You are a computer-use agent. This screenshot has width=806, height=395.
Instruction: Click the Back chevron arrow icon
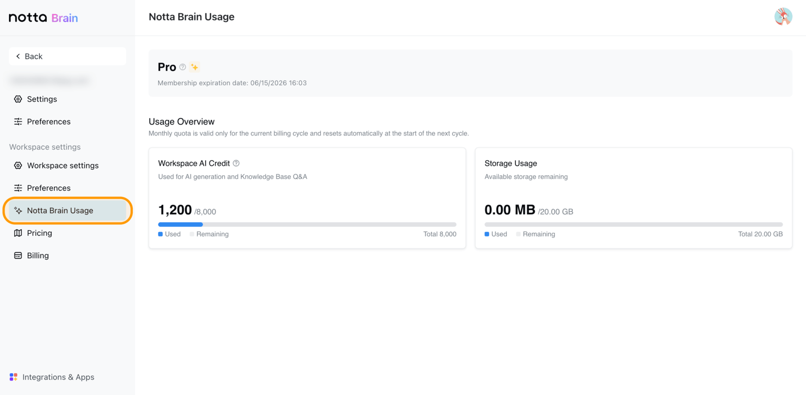pos(18,56)
